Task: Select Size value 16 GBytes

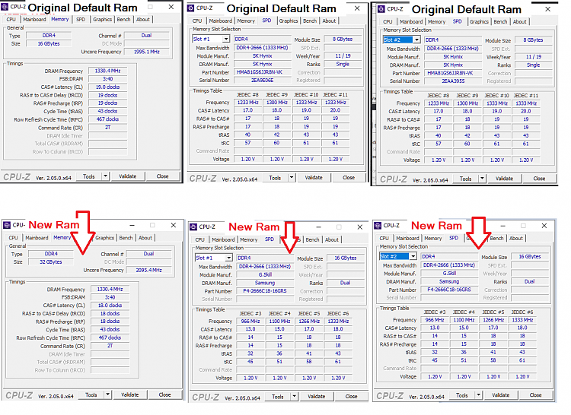Action: (x=49, y=43)
